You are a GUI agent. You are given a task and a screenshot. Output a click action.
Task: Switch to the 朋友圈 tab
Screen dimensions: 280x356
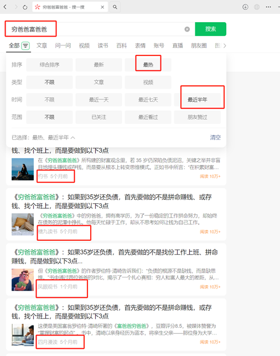[199, 45]
